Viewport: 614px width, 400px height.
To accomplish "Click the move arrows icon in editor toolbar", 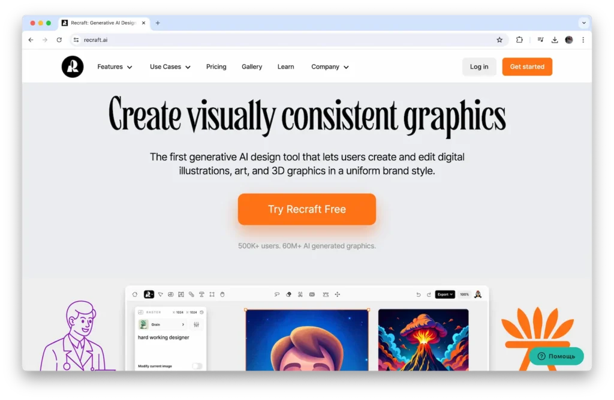I will [x=337, y=294].
